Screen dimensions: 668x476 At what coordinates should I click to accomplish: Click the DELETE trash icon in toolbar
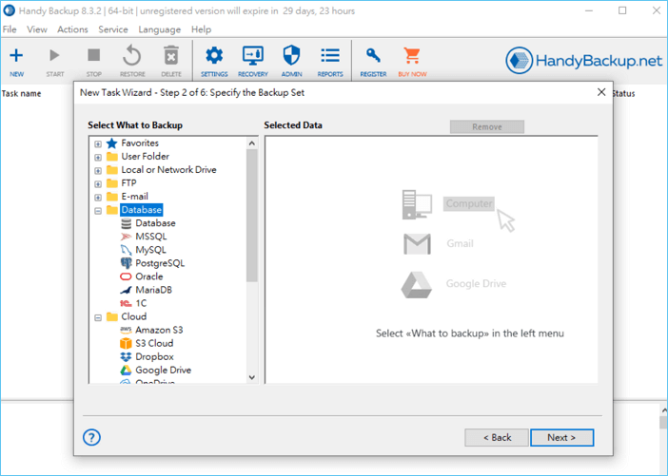[x=171, y=56]
